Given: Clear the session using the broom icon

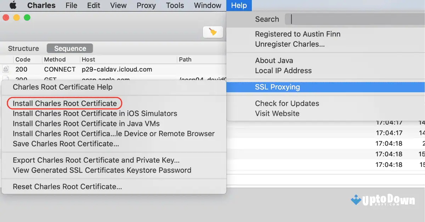Looking at the screenshot, I should (213, 32).
